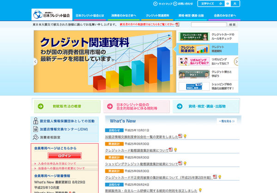The image size is (277, 193).
Task: Click the blue arrow icon on 資格・検定・講座・出版物
Action: [180, 106]
